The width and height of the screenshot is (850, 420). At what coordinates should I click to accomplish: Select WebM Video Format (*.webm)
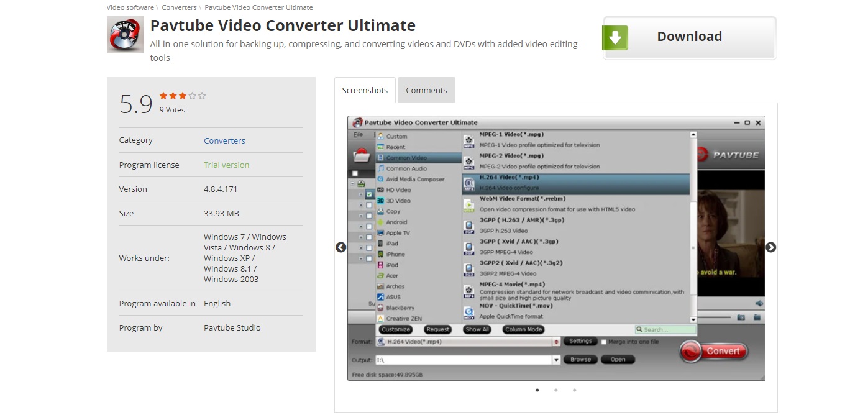[x=576, y=204]
